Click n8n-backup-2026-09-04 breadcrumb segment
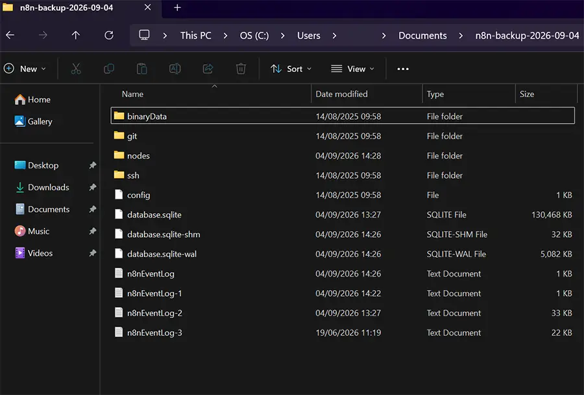 point(527,36)
